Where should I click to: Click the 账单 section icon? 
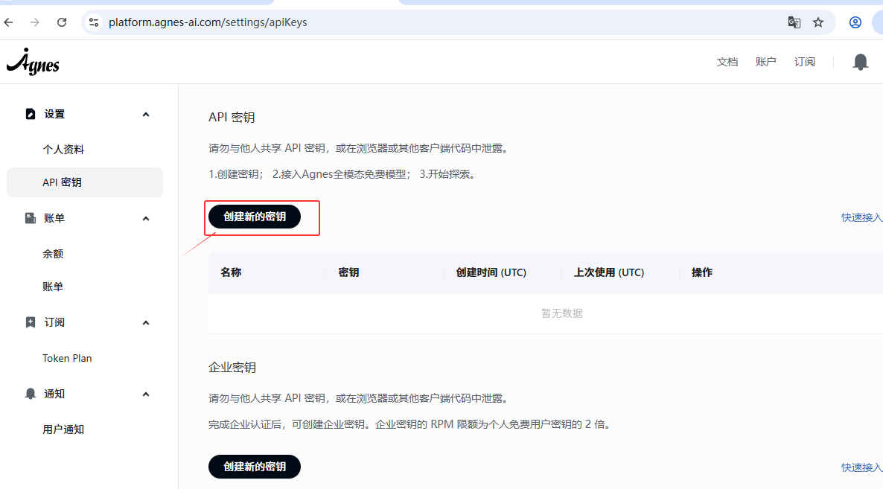(x=31, y=218)
